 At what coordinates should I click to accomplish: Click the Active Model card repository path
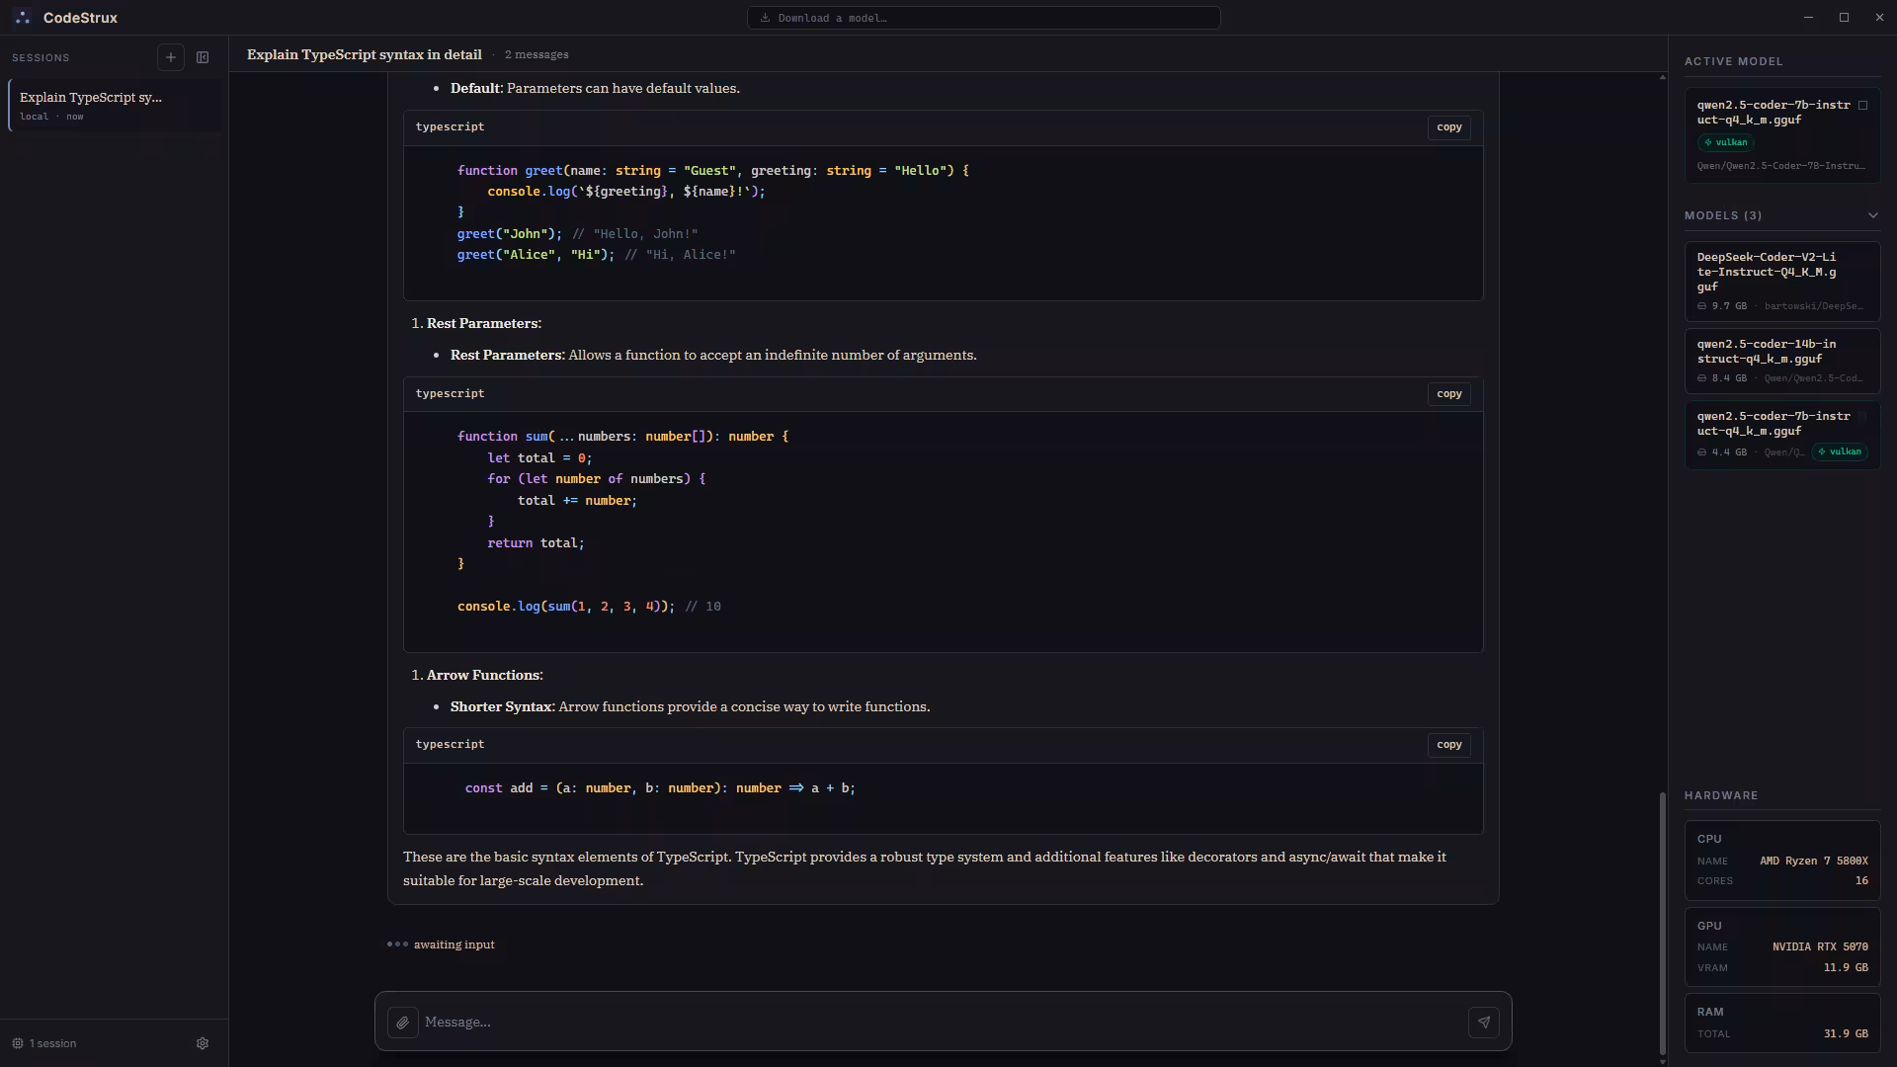(1781, 166)
